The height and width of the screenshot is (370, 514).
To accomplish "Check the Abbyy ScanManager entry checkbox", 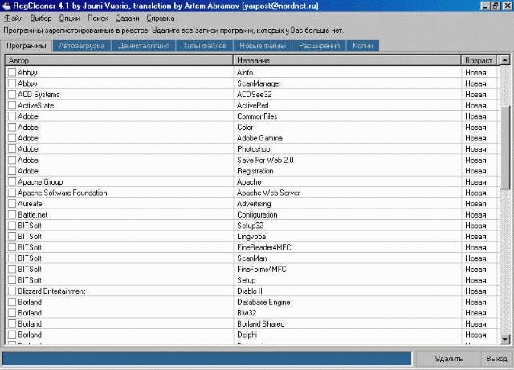I will [12, 83].
